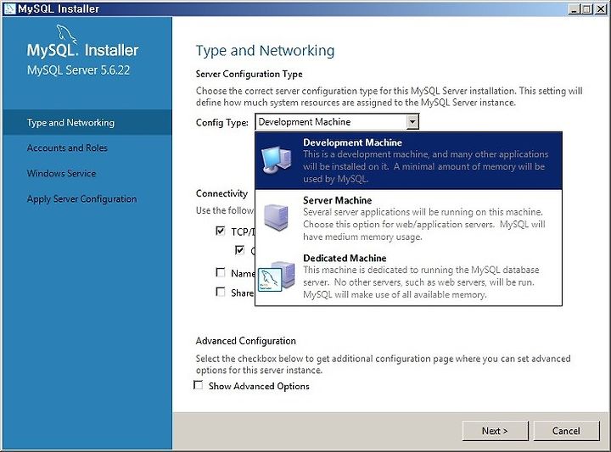
Task: Minimize the MySQL Installer window
Action: pos(574,8)
